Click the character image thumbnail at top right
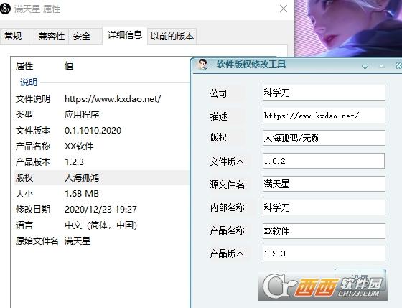 click(x=348, y=28)
